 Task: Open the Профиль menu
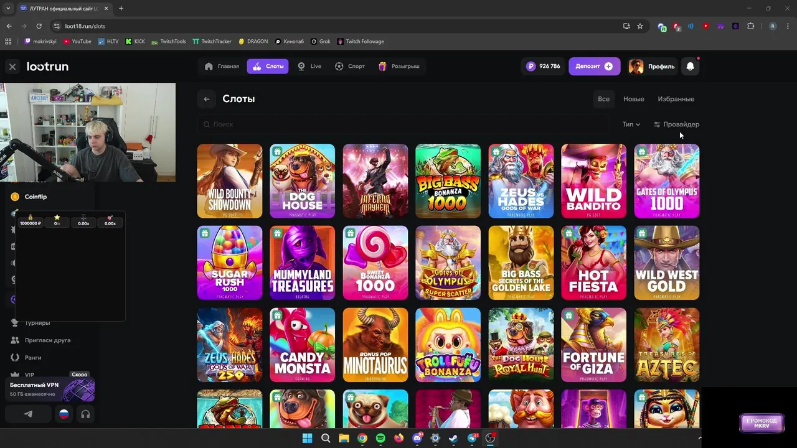651,66
